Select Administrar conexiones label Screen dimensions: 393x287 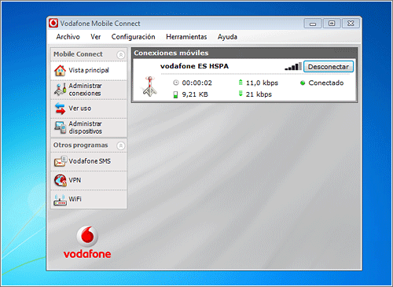pos(85,90)
